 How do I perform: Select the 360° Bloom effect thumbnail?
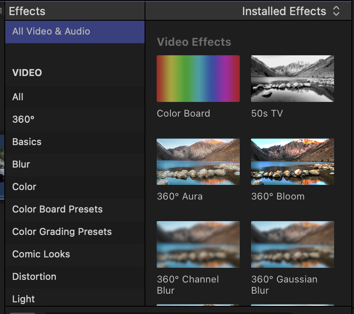point(293,162)
